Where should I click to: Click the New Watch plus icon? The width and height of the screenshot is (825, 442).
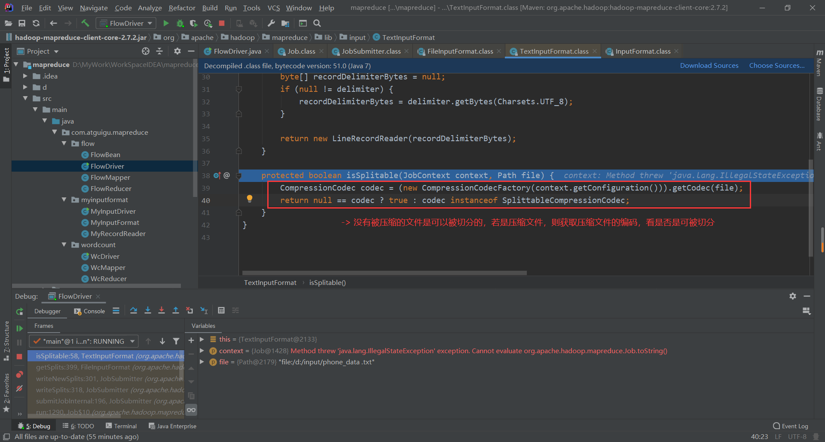point(191,340)
